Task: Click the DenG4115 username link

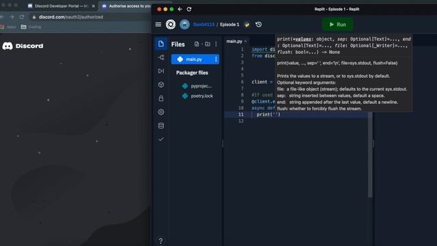Action: tap(203, 25)
